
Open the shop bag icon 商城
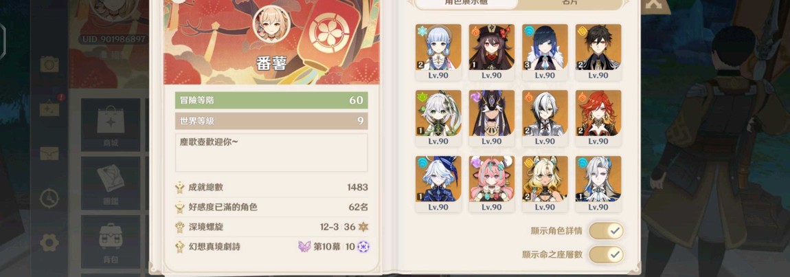click(x=111, y=124)
